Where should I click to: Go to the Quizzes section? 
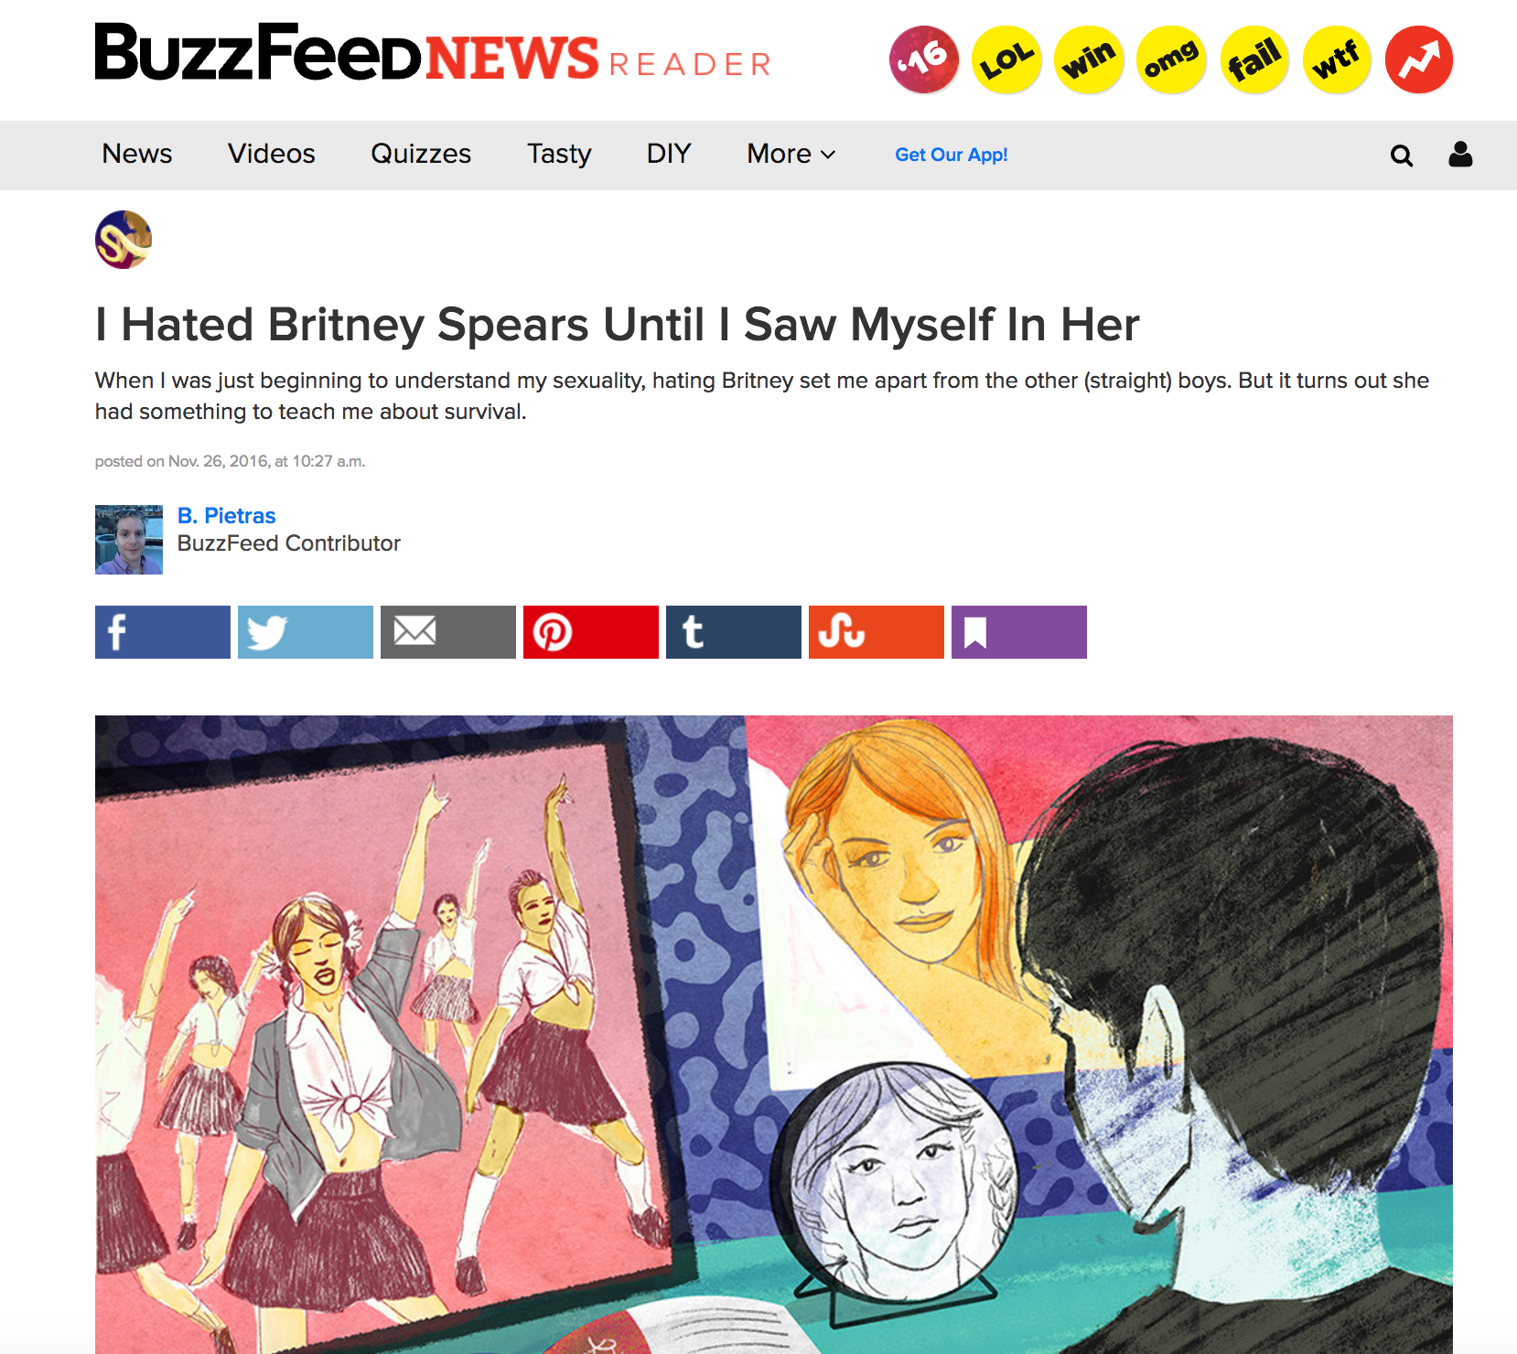point(421,154)
